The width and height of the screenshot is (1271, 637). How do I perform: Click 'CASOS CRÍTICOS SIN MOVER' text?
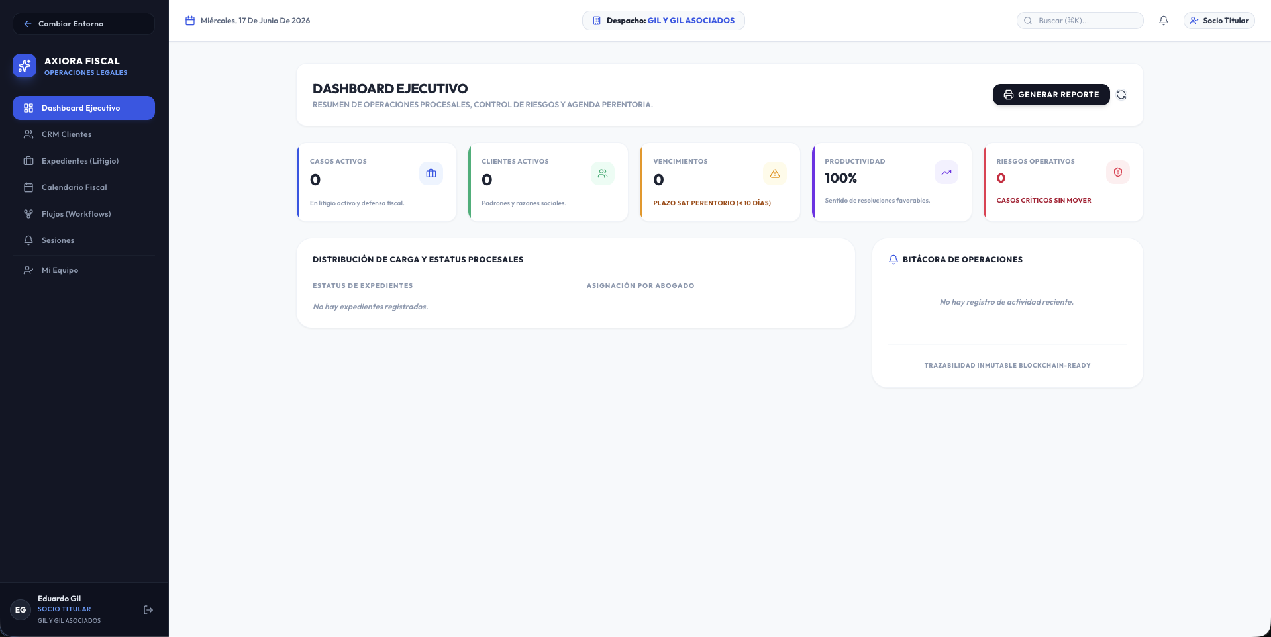click(x=1044, y=201)
